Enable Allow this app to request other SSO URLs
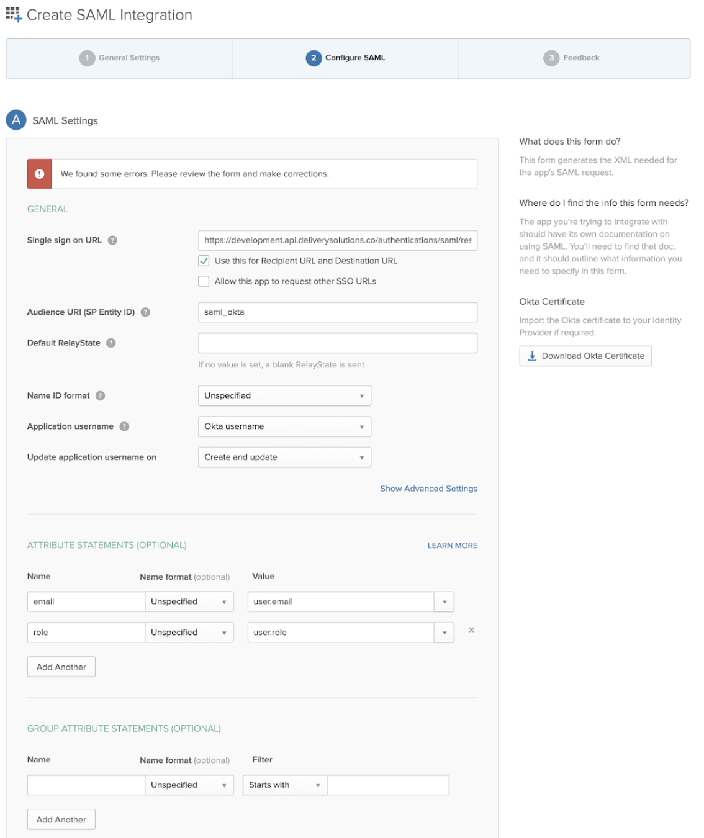 [204, 281]
